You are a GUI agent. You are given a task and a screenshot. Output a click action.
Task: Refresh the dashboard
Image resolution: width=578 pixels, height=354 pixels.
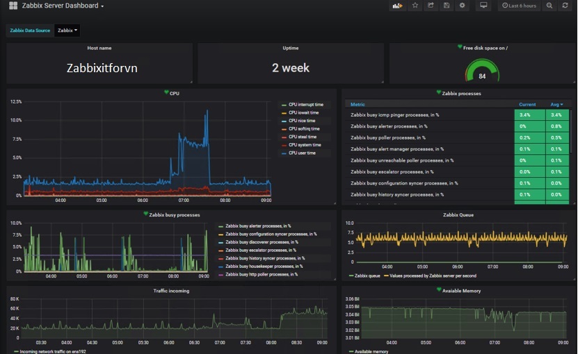tap(565, 6)
